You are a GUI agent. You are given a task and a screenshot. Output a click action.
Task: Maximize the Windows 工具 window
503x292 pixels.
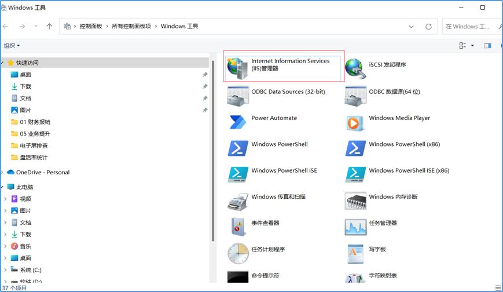tap(483, 8)
